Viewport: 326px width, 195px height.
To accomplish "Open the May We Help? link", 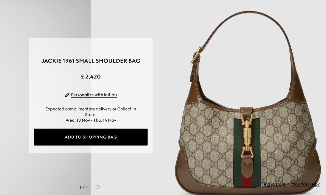I will [305, 184].
